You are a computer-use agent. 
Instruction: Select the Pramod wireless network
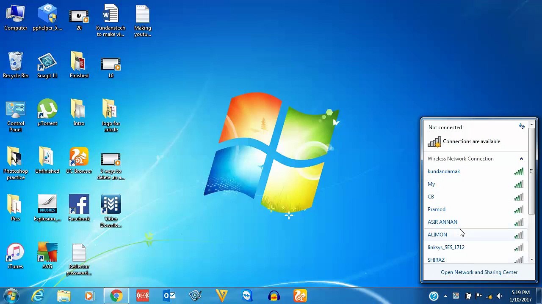click(x=476, y=209)
